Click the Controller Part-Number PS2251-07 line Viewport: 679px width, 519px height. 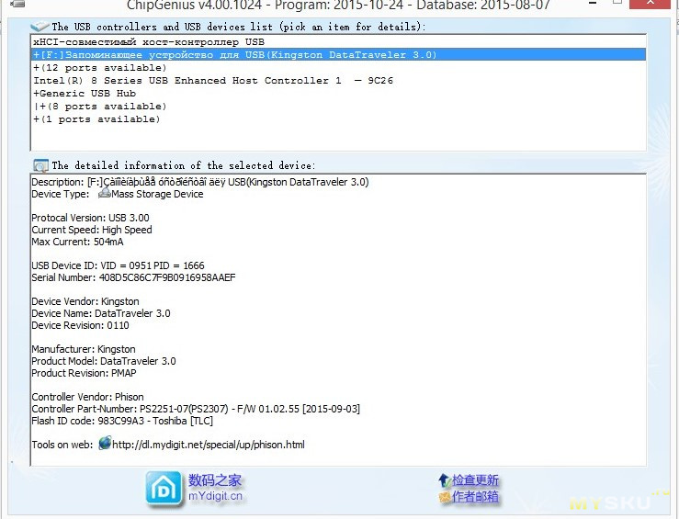[196, 409]
